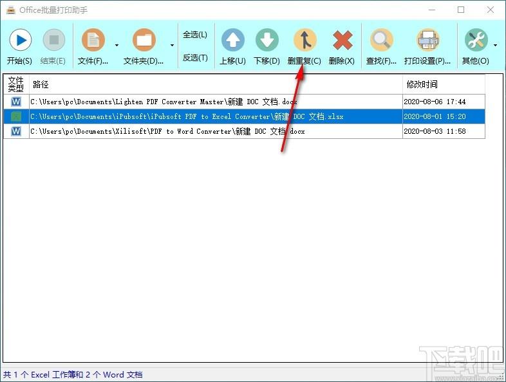Maximize the Office批量打印助手 window
The width and height of the screenshot is (506, 382).
461,10
